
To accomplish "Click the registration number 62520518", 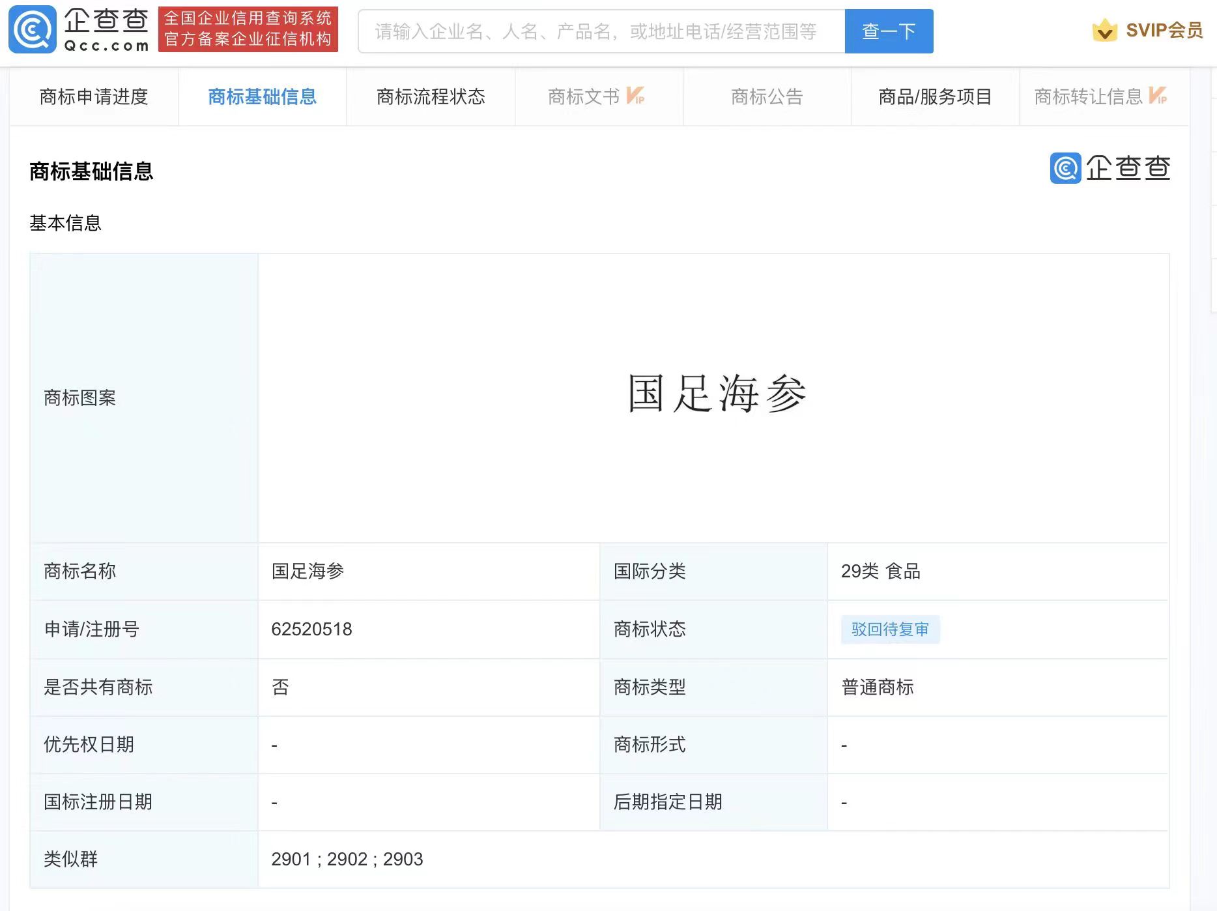I will tap(311, 629).
